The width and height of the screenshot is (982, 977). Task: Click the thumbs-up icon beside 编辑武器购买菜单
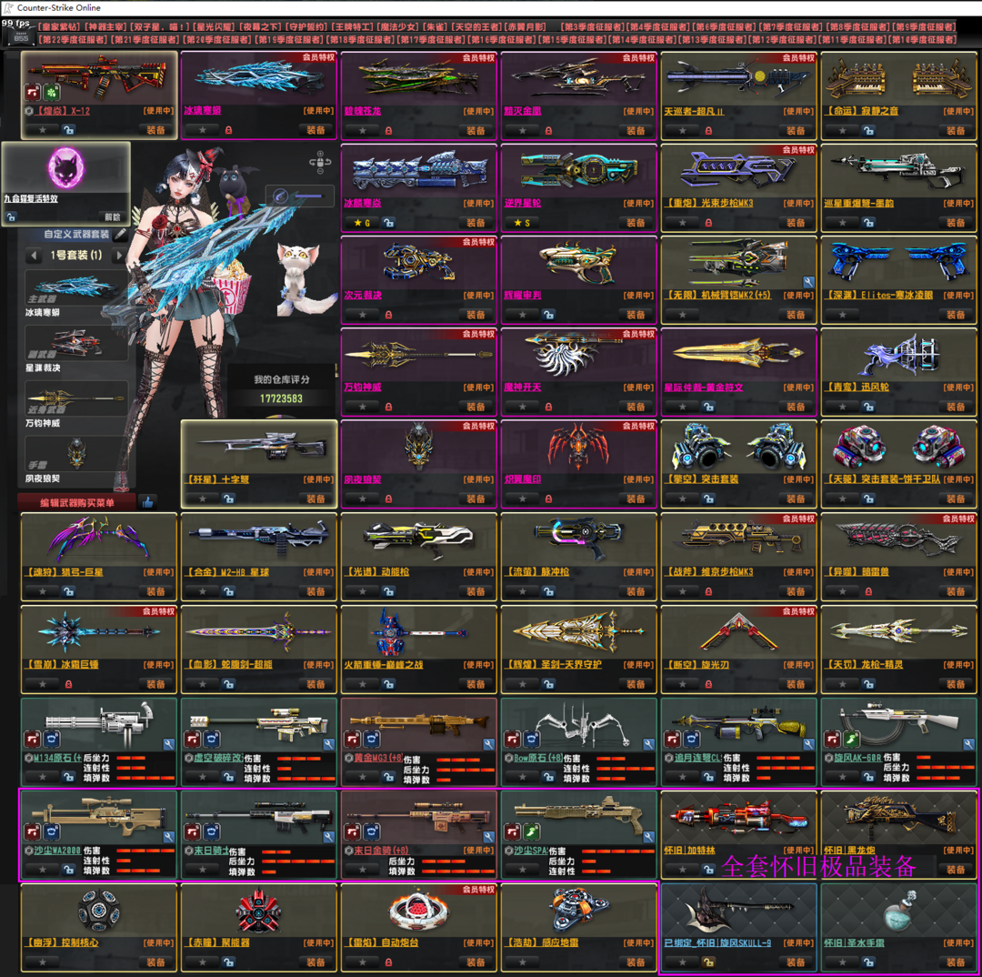point(148,502)
